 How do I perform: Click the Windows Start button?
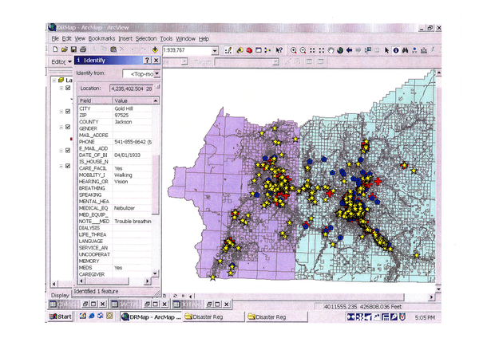61,316
